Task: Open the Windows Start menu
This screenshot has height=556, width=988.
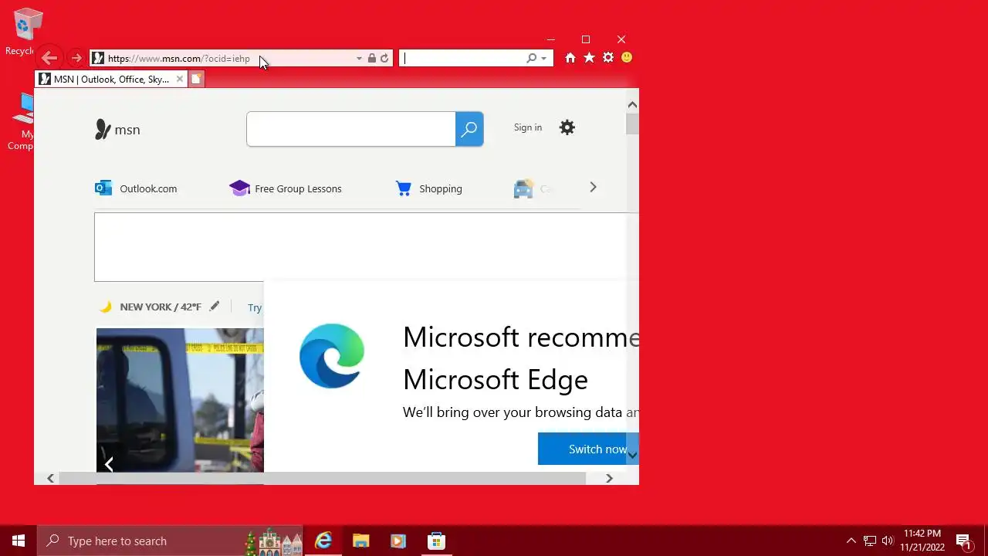Action: [19, 541]
